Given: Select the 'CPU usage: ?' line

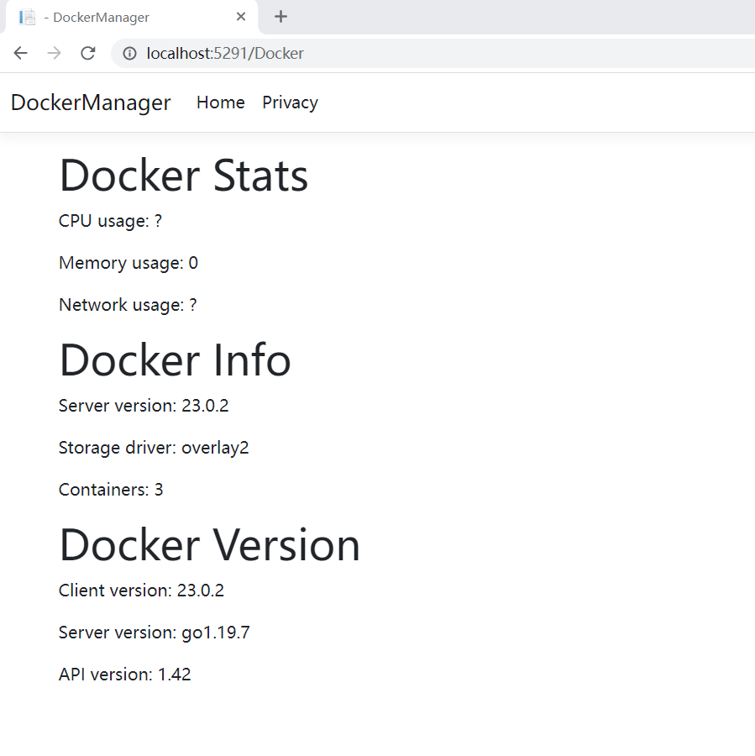Looking at the screenshot, I should click(110, 221).
